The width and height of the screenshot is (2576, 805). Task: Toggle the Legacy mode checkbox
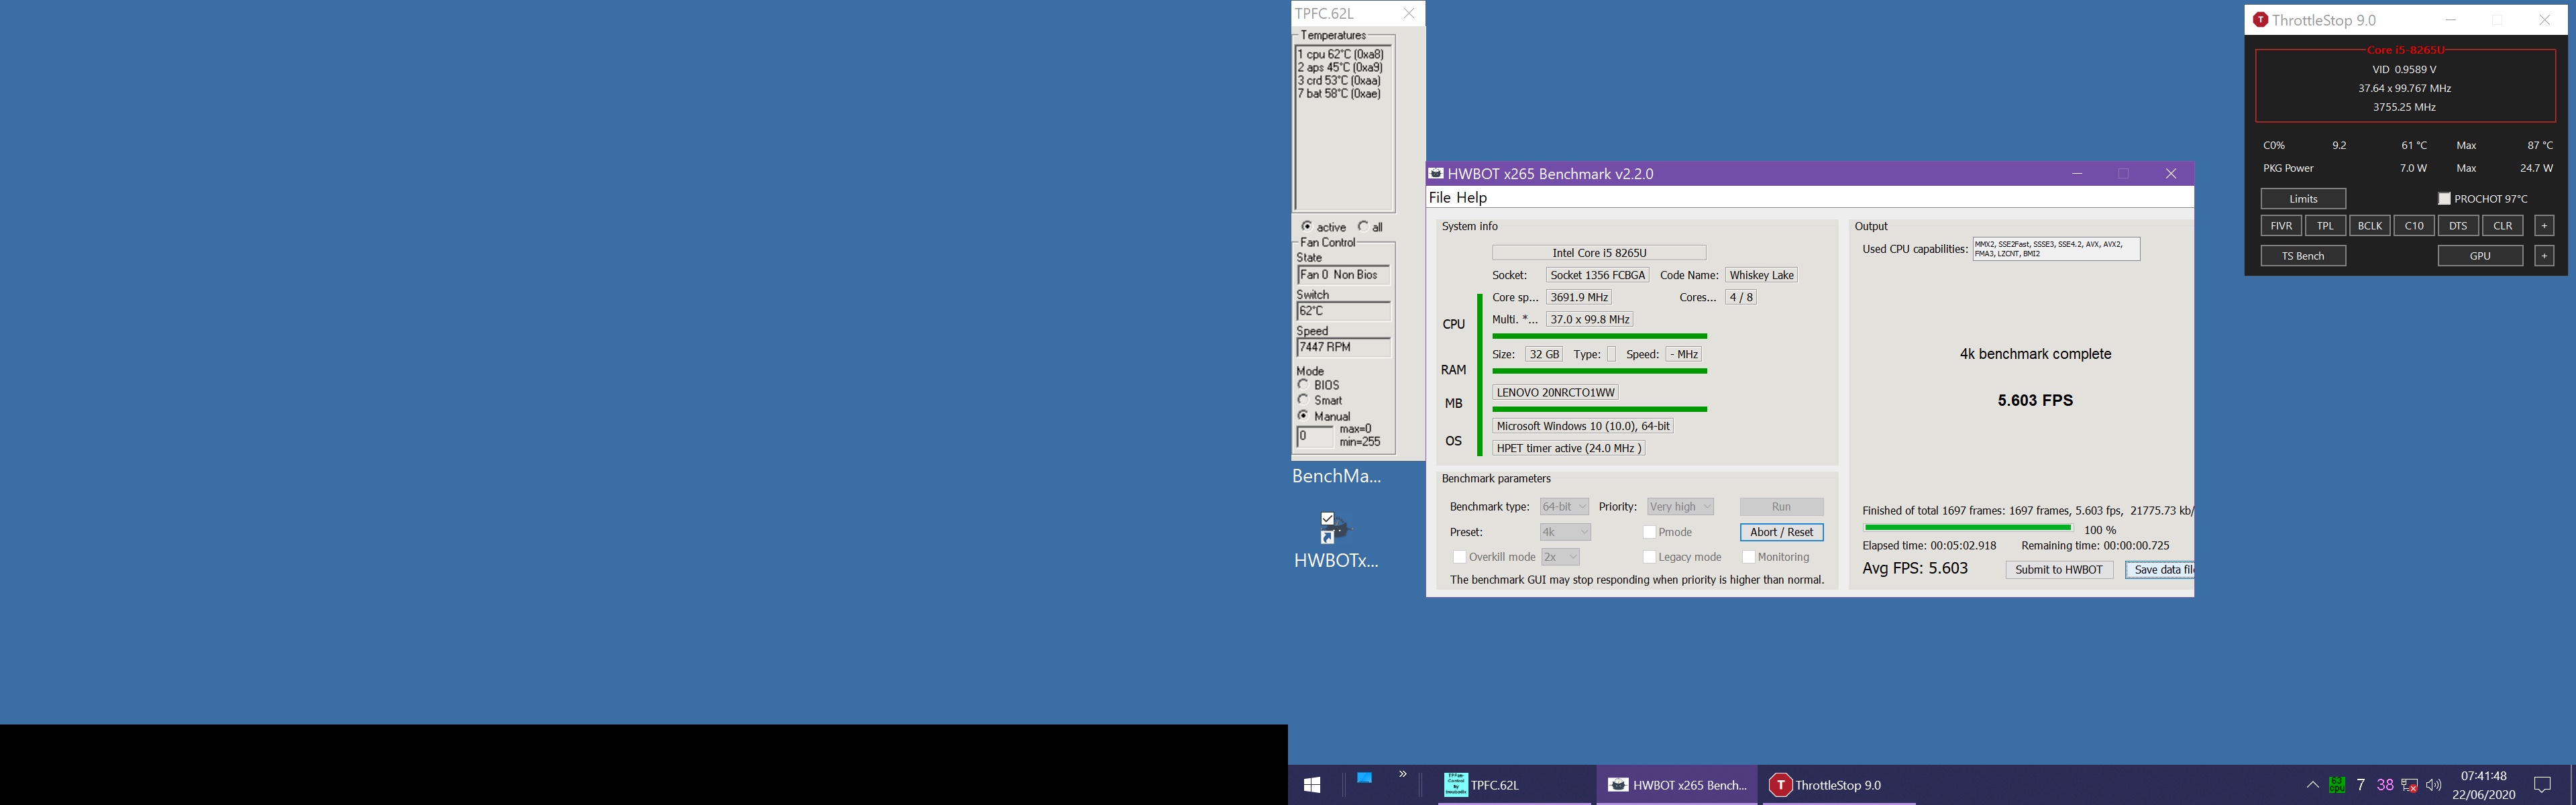1649,557
